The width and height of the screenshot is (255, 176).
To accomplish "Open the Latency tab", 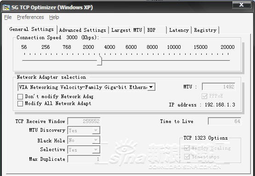I will pos(179,30).
